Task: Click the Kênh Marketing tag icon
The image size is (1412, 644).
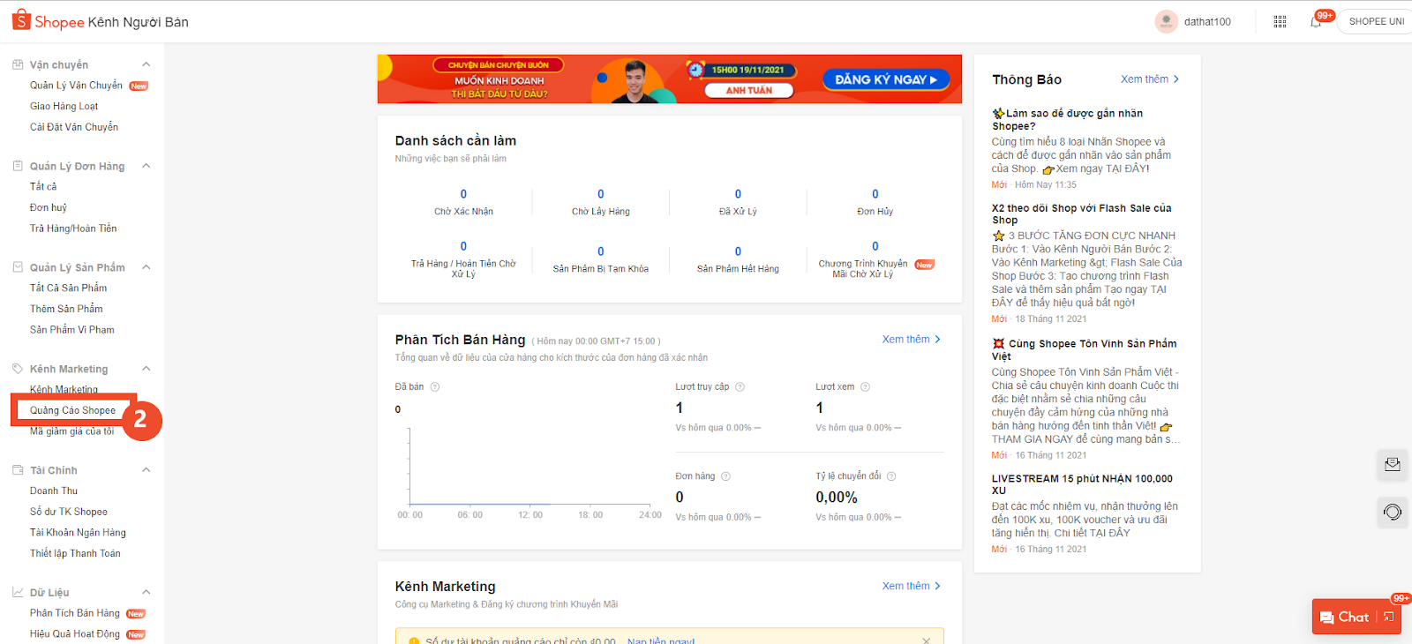Action: click(18, 369)
